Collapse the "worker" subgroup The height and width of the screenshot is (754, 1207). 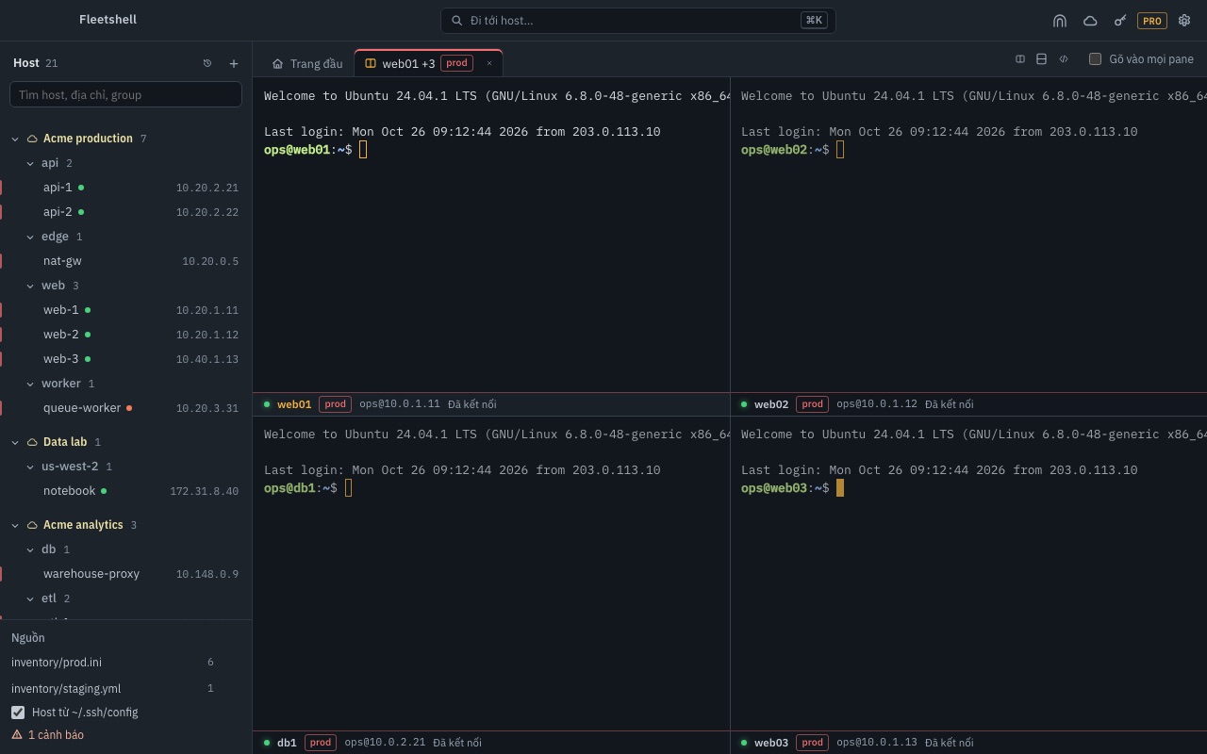pyautogui.click(x=30, y=384)
